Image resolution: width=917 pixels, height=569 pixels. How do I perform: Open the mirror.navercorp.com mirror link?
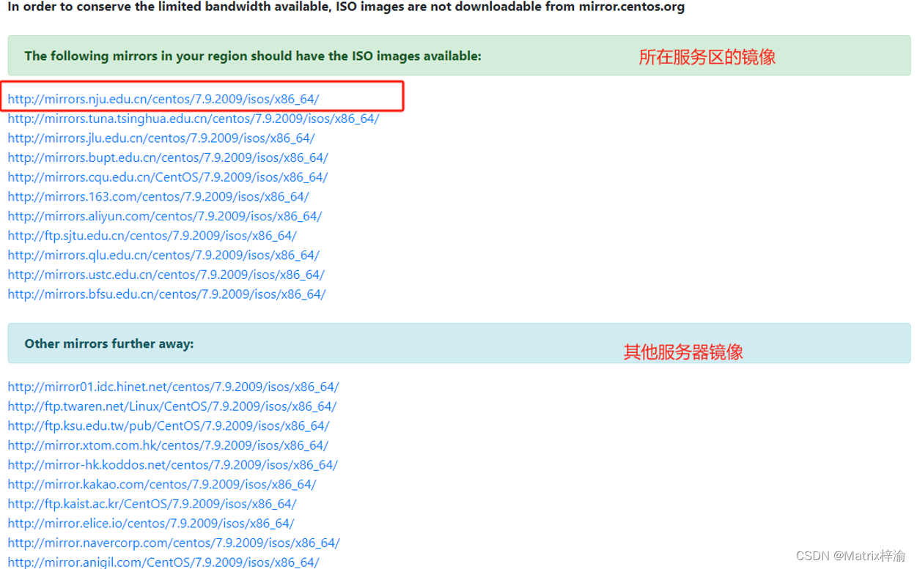(x=174, y=543)
